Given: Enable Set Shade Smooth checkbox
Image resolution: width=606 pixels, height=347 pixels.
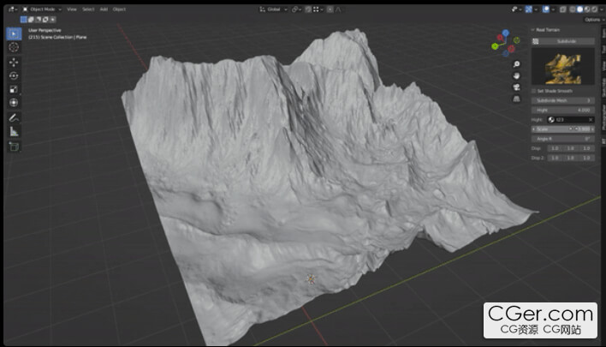Looking at the screenshot, I should 534,92.
